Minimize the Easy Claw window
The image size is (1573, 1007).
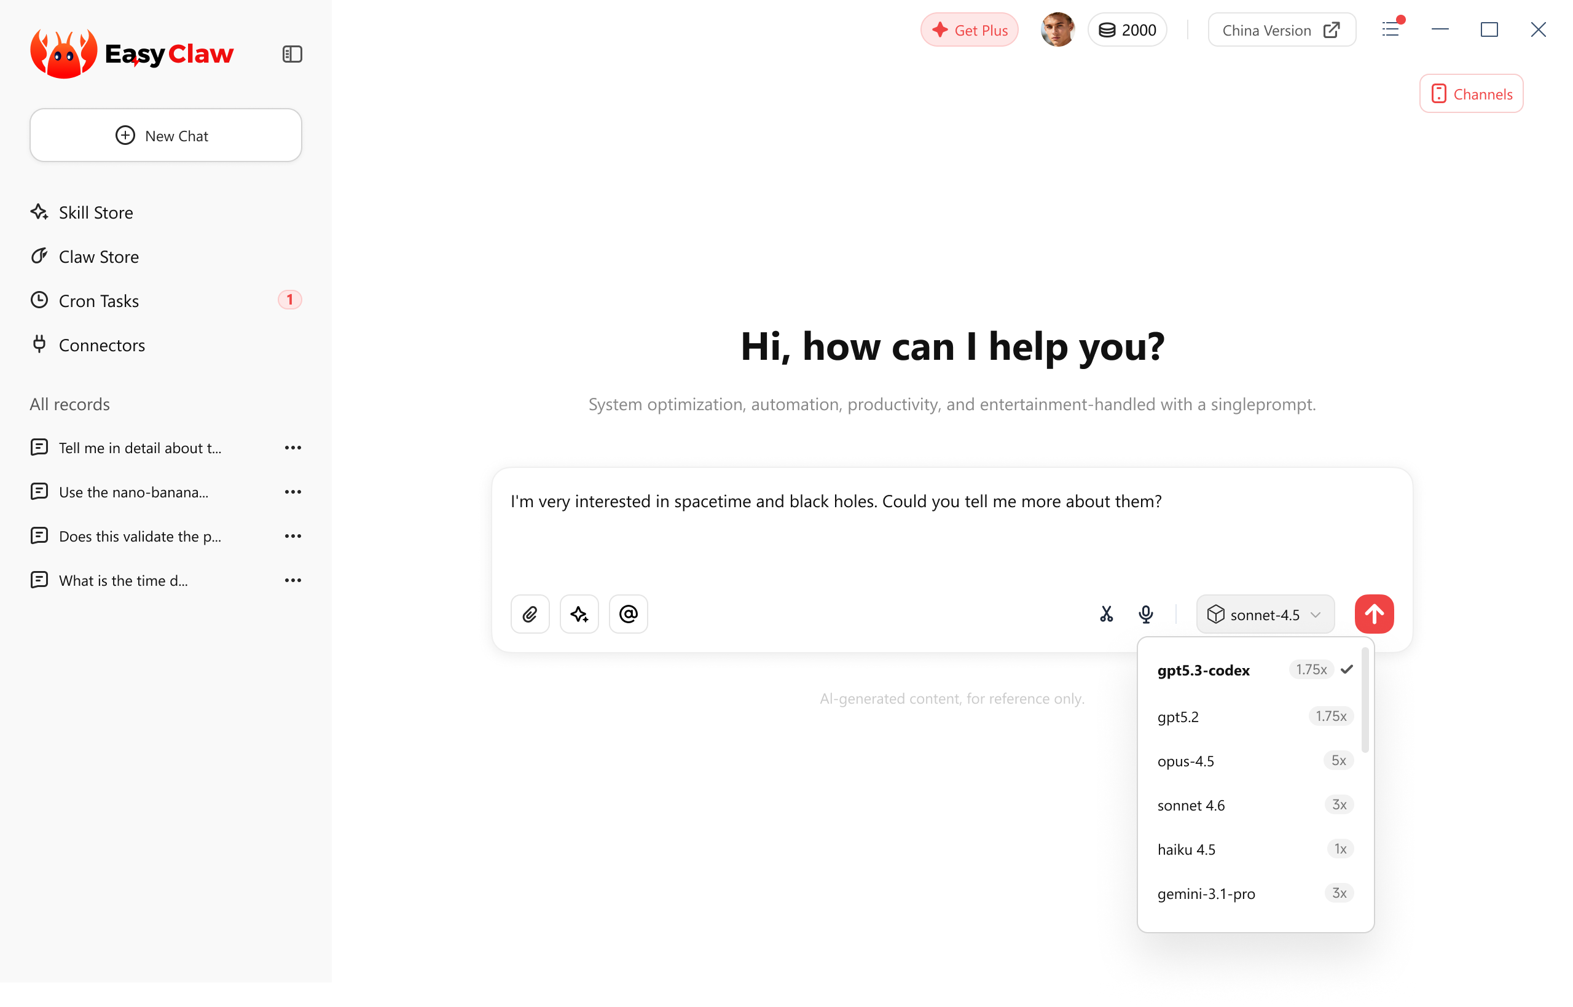tap(1440, 29)
